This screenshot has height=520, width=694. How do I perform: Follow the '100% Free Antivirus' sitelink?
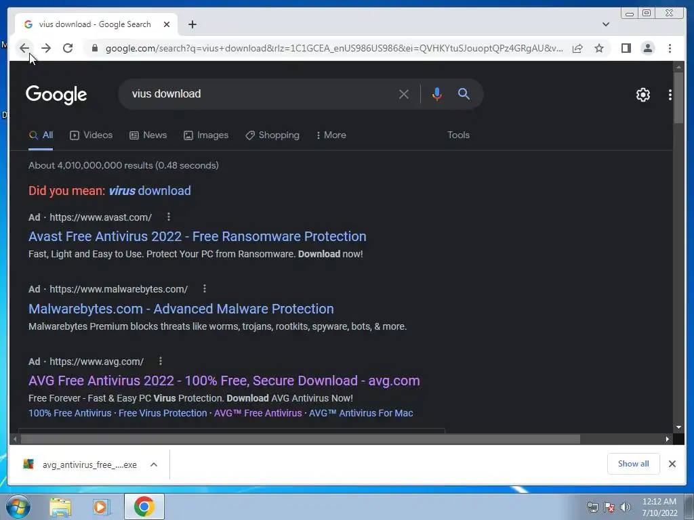tap(70, 413)
